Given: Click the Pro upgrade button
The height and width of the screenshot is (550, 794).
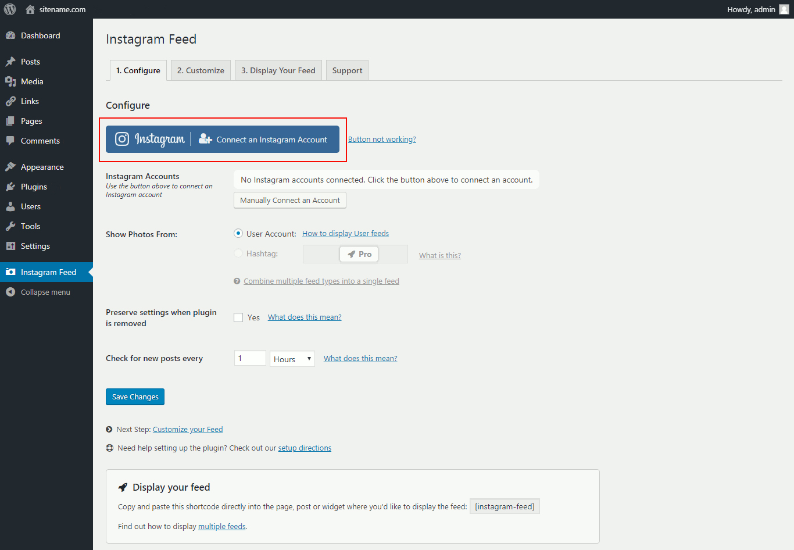Looking at the screenshot, I should pyautogui.click(x=359, y=254).
